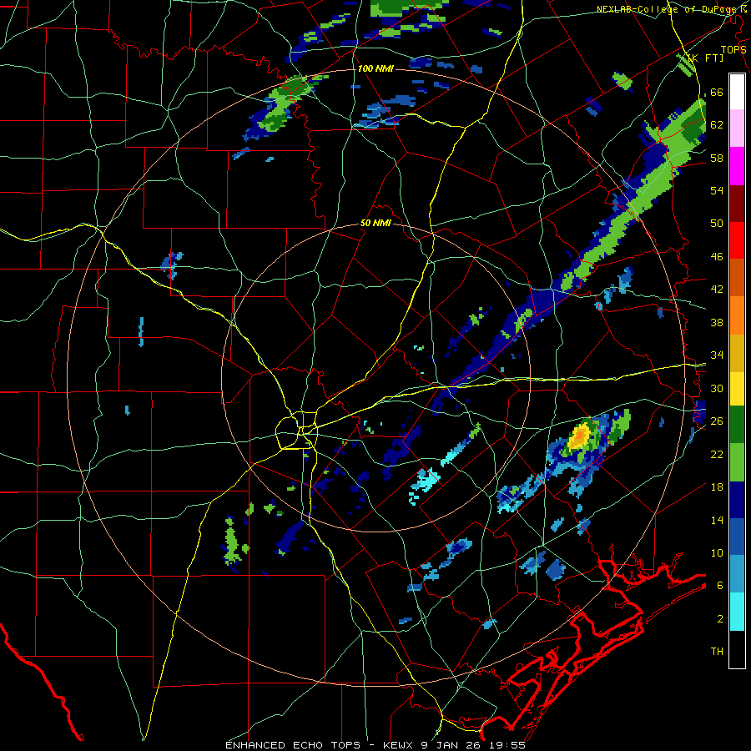The image size is (751, 751).
Task: Click the '38' legend value
Action: 717,322
